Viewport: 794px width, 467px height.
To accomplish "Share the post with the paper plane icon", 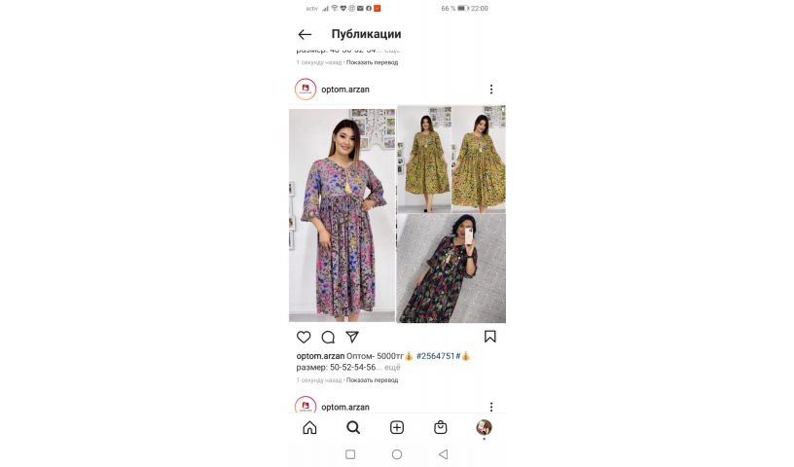I will (x=352, y=337).
